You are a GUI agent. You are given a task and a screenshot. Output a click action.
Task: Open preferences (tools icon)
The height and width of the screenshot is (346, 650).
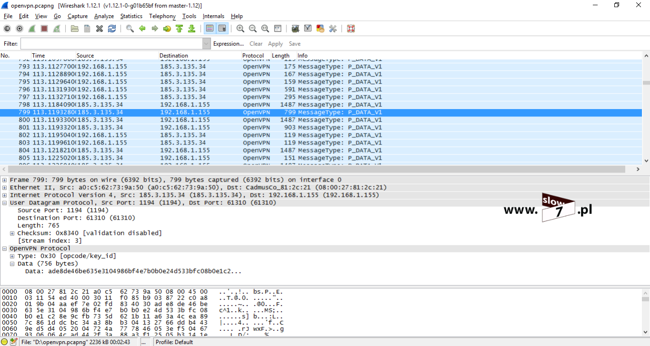point(333,29)
